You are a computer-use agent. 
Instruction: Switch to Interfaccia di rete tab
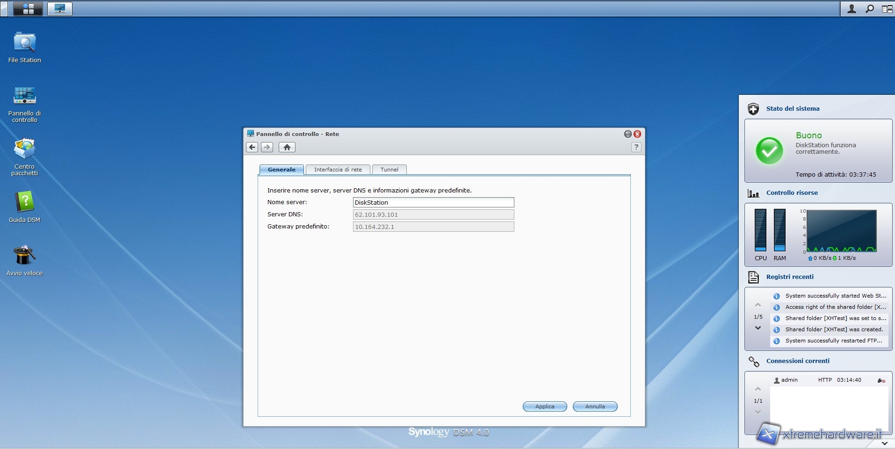point(338,170)
